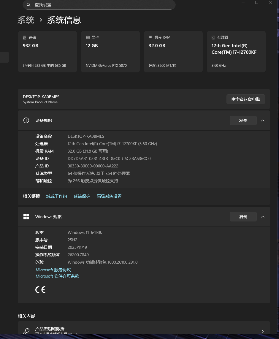The image size is (279, 339).
Task: Open 系统保护 link
Action: tap(82, 196)
